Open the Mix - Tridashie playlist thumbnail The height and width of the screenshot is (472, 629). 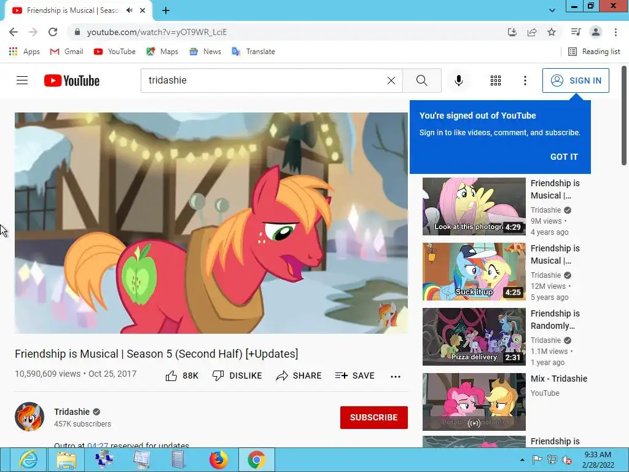tap(474, 402)
